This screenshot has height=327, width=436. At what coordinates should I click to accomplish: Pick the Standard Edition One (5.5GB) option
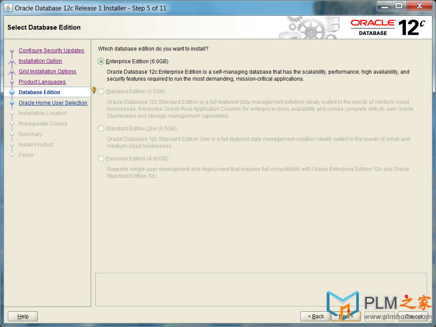click(101, 129)
